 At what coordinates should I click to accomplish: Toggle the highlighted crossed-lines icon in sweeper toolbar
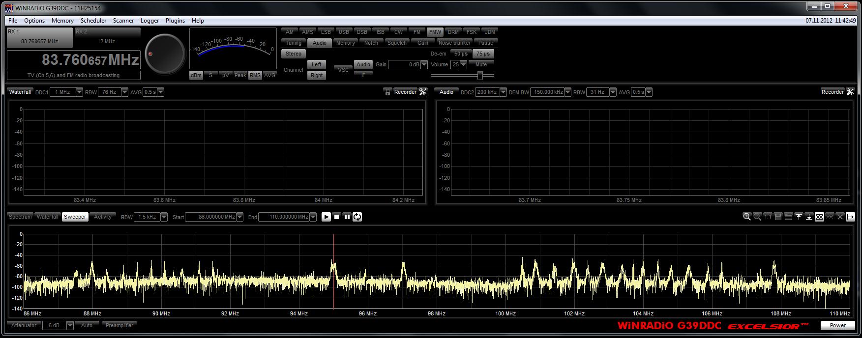[819, 217]
